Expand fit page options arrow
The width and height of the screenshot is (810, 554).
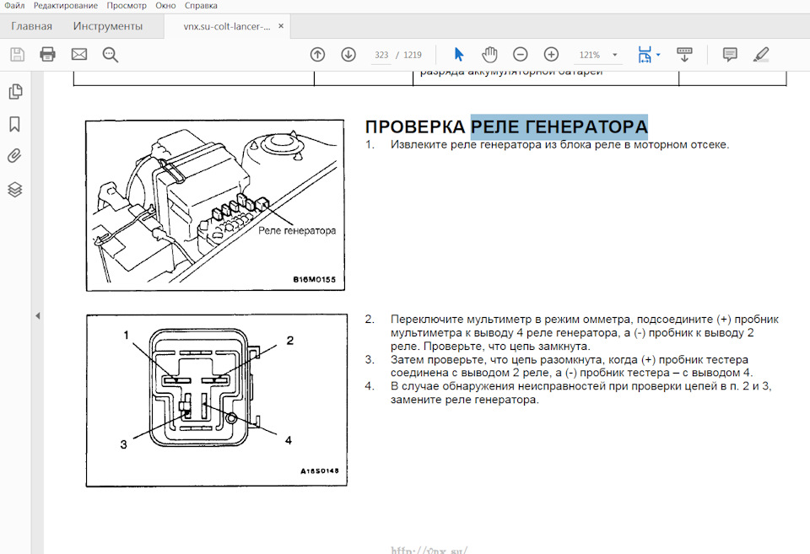(x=658, y=54)
